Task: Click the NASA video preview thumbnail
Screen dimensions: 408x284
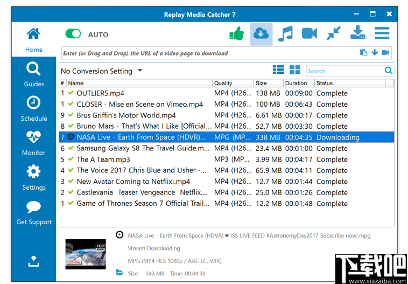Action: pos(86,254)
